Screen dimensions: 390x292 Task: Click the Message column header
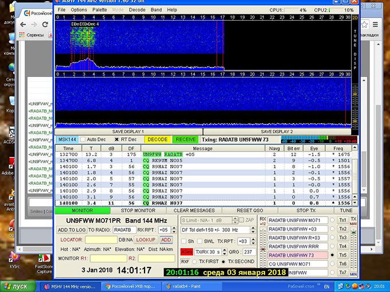202,148
